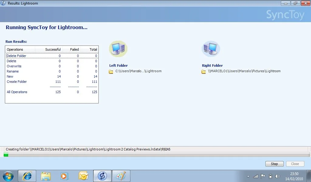Click the network signal tray icon
The width and height of the screenshot is (311, 182).
point(256,176)
